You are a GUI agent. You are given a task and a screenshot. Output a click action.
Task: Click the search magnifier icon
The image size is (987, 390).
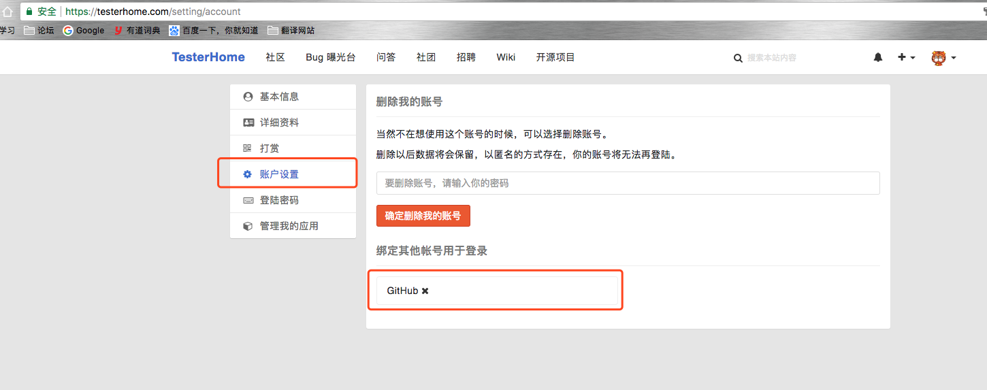coord(738,59)
